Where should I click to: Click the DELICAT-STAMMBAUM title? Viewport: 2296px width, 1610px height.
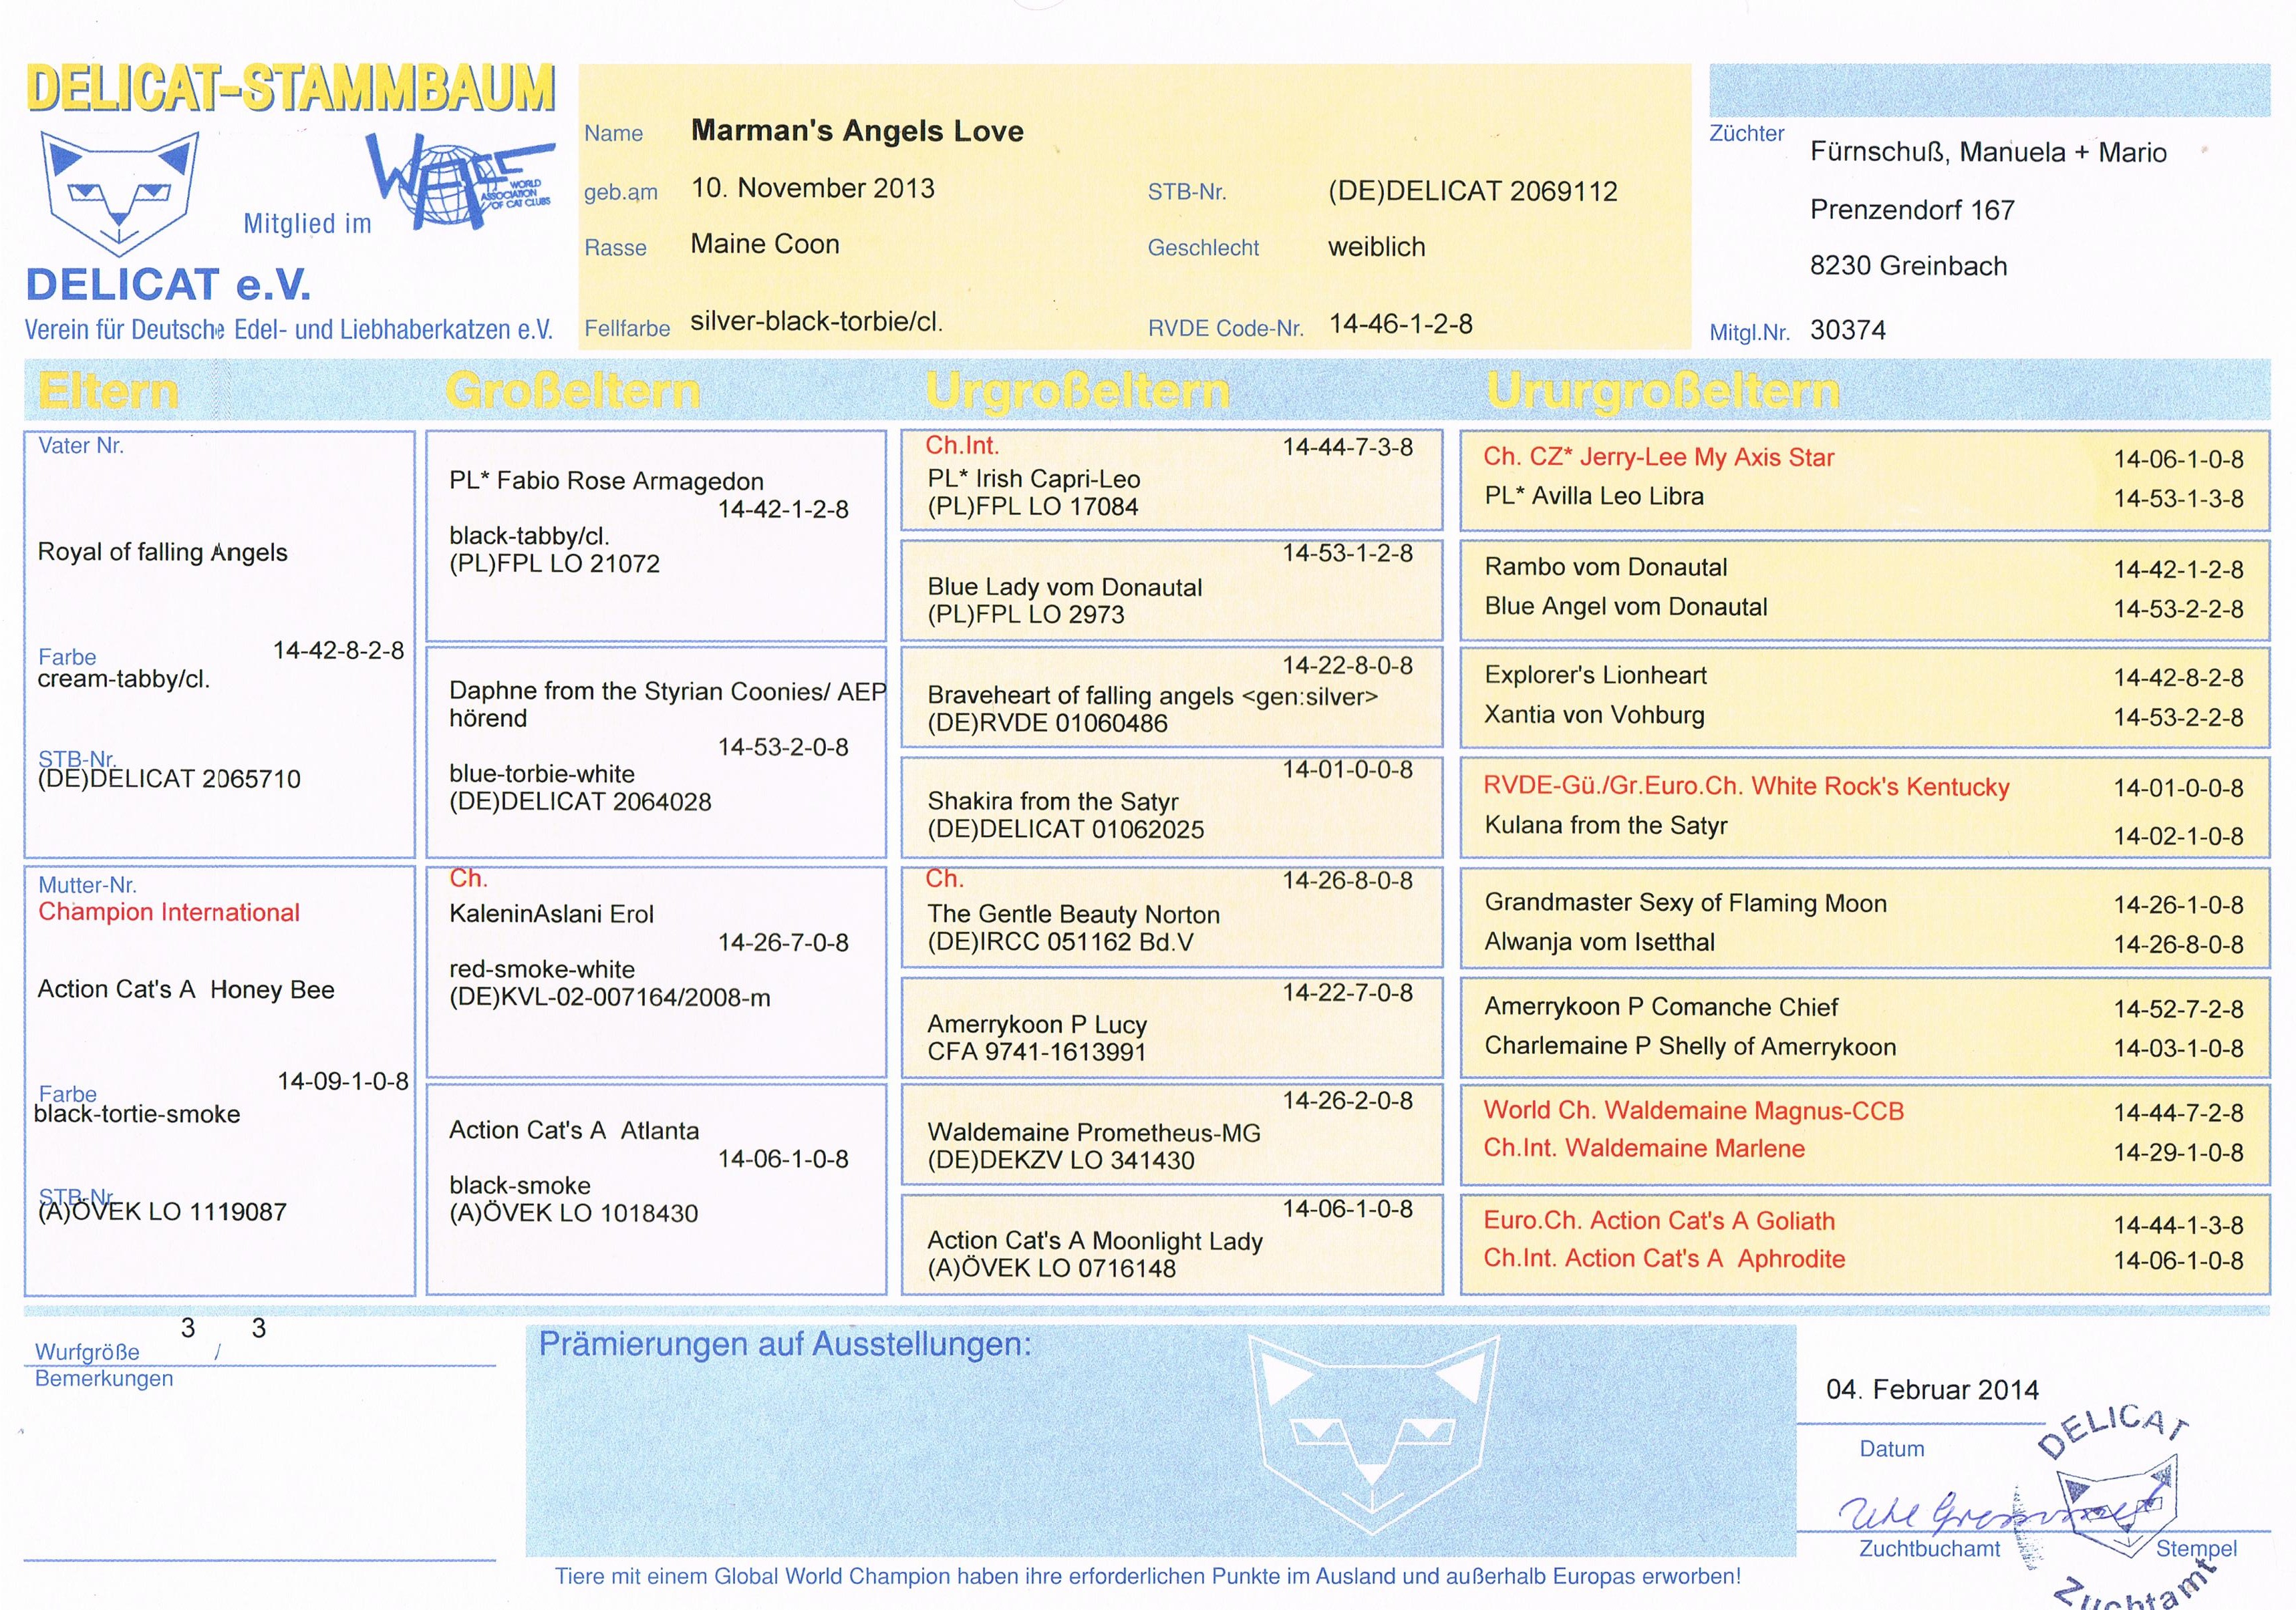(x=290, y=88)
